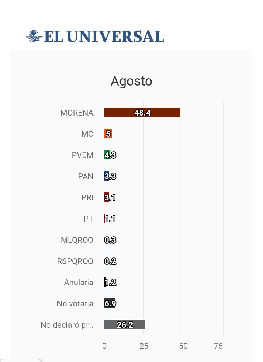Select the 0.3 value for MLQROO
Viewport: 263px width, 362px height.
(110, 240)
